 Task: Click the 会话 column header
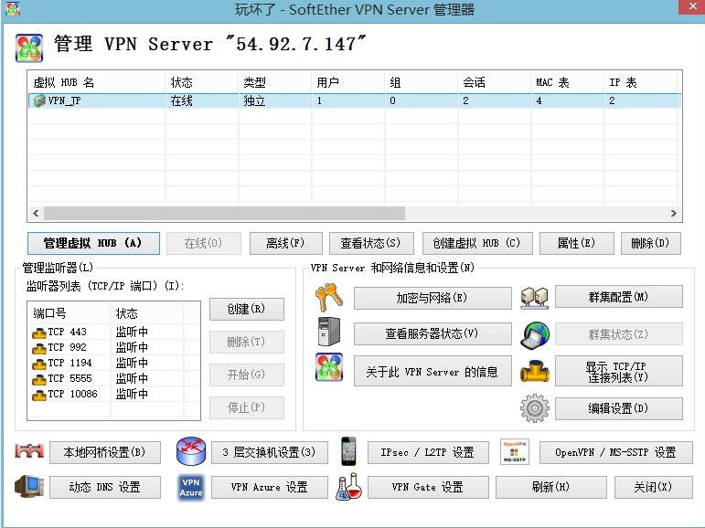[x=494, y=82]
